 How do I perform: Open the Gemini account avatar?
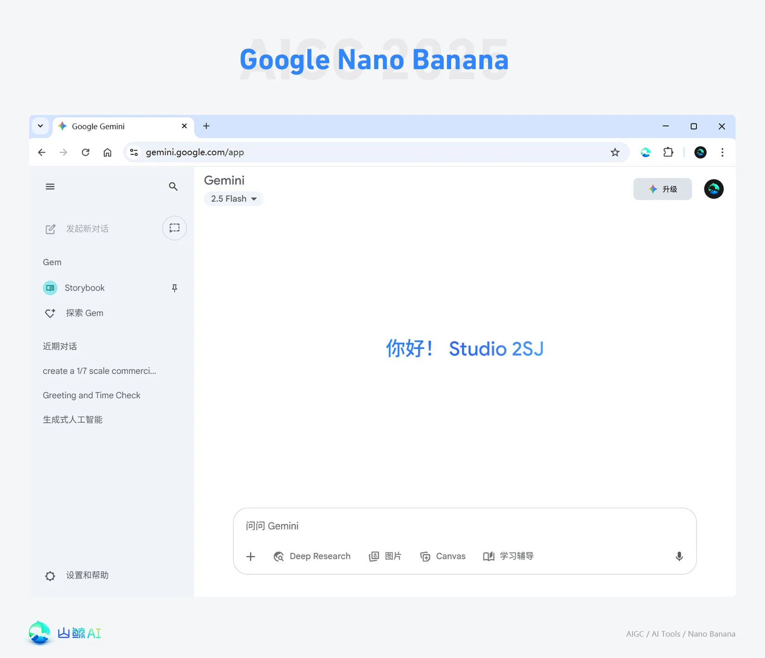point(714,189)
